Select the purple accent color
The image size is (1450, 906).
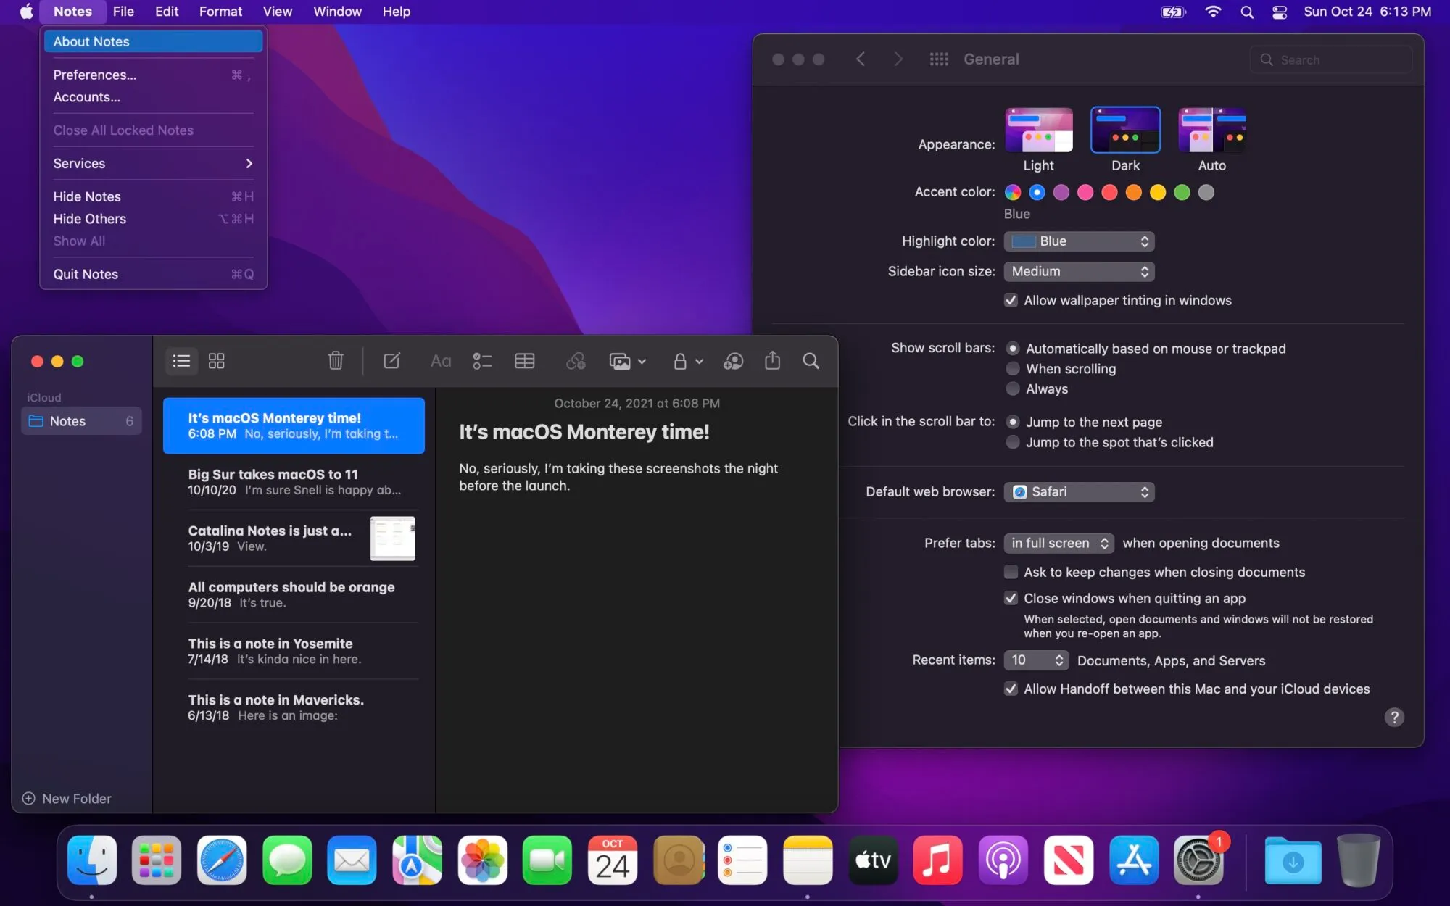click(x=1061, y=192)
